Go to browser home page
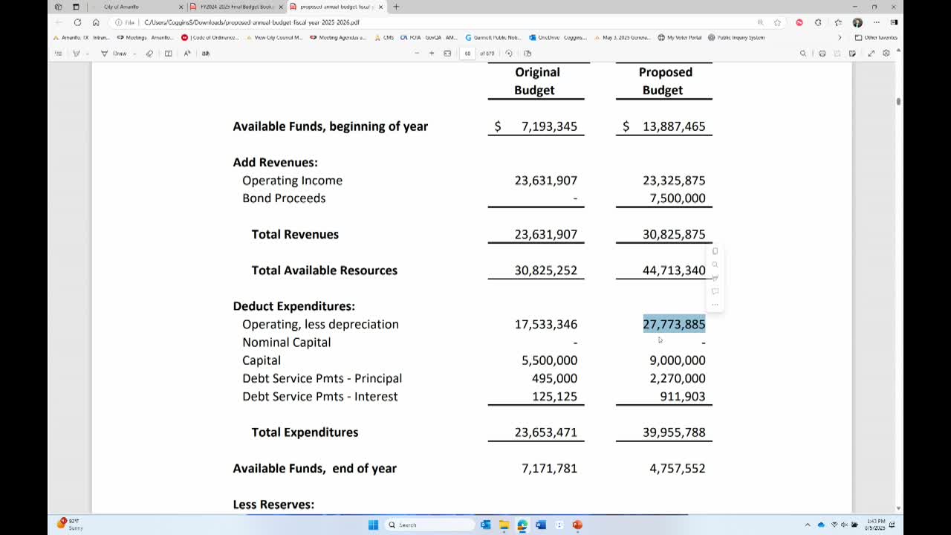951x535 pixels. 96,22
